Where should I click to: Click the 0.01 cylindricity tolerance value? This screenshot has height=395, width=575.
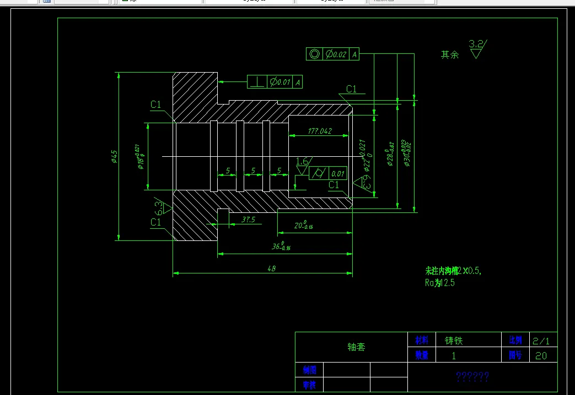(x=338, y=173)
